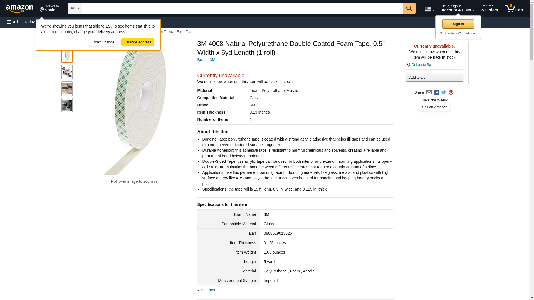Share the product on Facebook
534x300 pixels.
[x=436, y=92]
